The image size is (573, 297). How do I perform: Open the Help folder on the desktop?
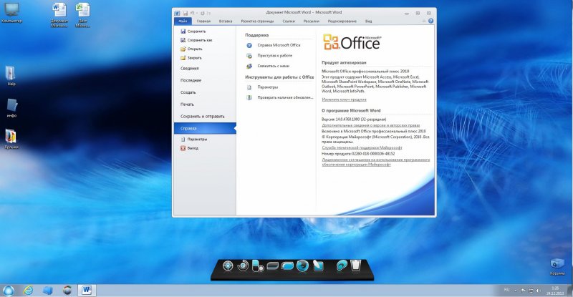point(11,76)
